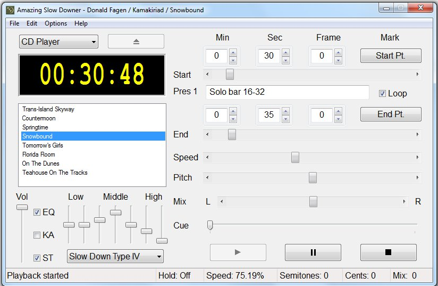The image size is (438, 286).
Task: Click the start Sec input field
Action: click(x=269, y=56)
